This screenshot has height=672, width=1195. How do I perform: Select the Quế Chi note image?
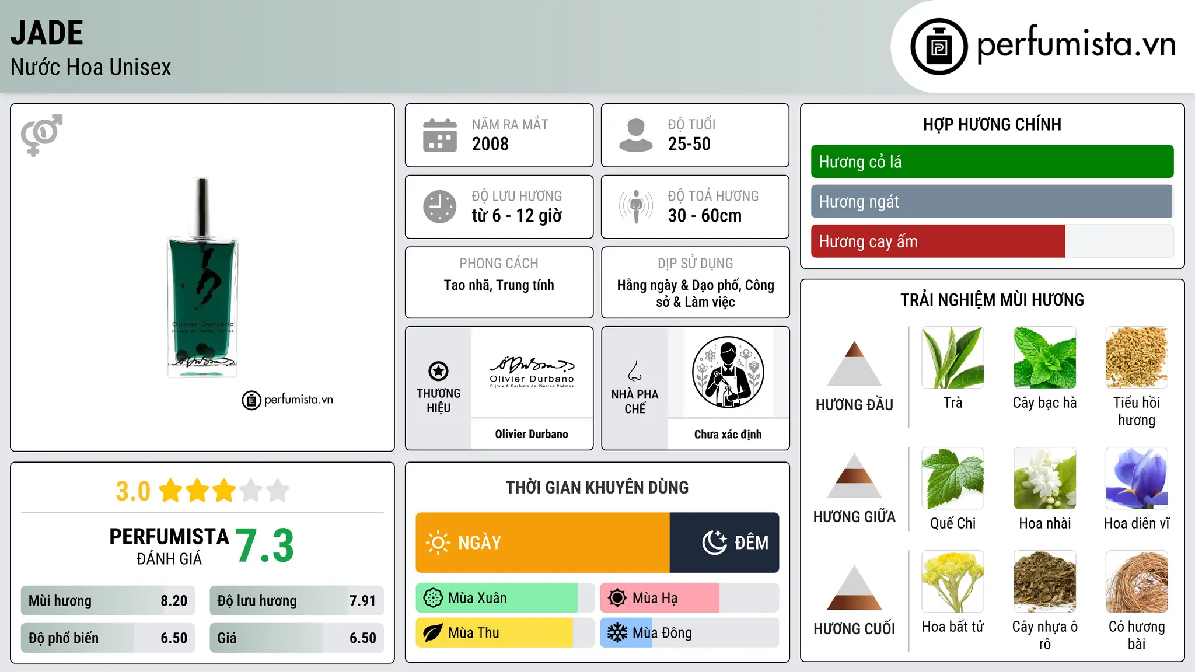(953, 478)
